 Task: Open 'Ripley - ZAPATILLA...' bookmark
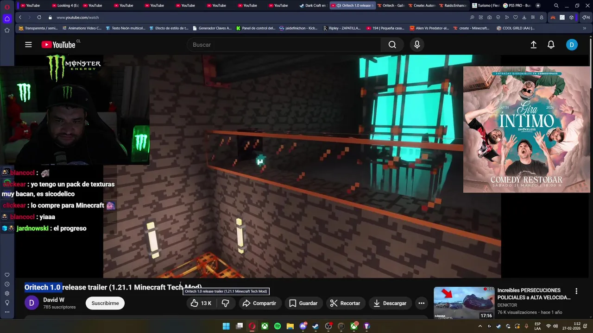[x=342, y=28]
